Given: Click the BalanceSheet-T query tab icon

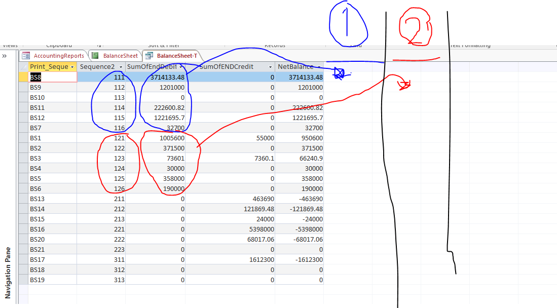Looking at the screenshot, I should click(150, 56).
